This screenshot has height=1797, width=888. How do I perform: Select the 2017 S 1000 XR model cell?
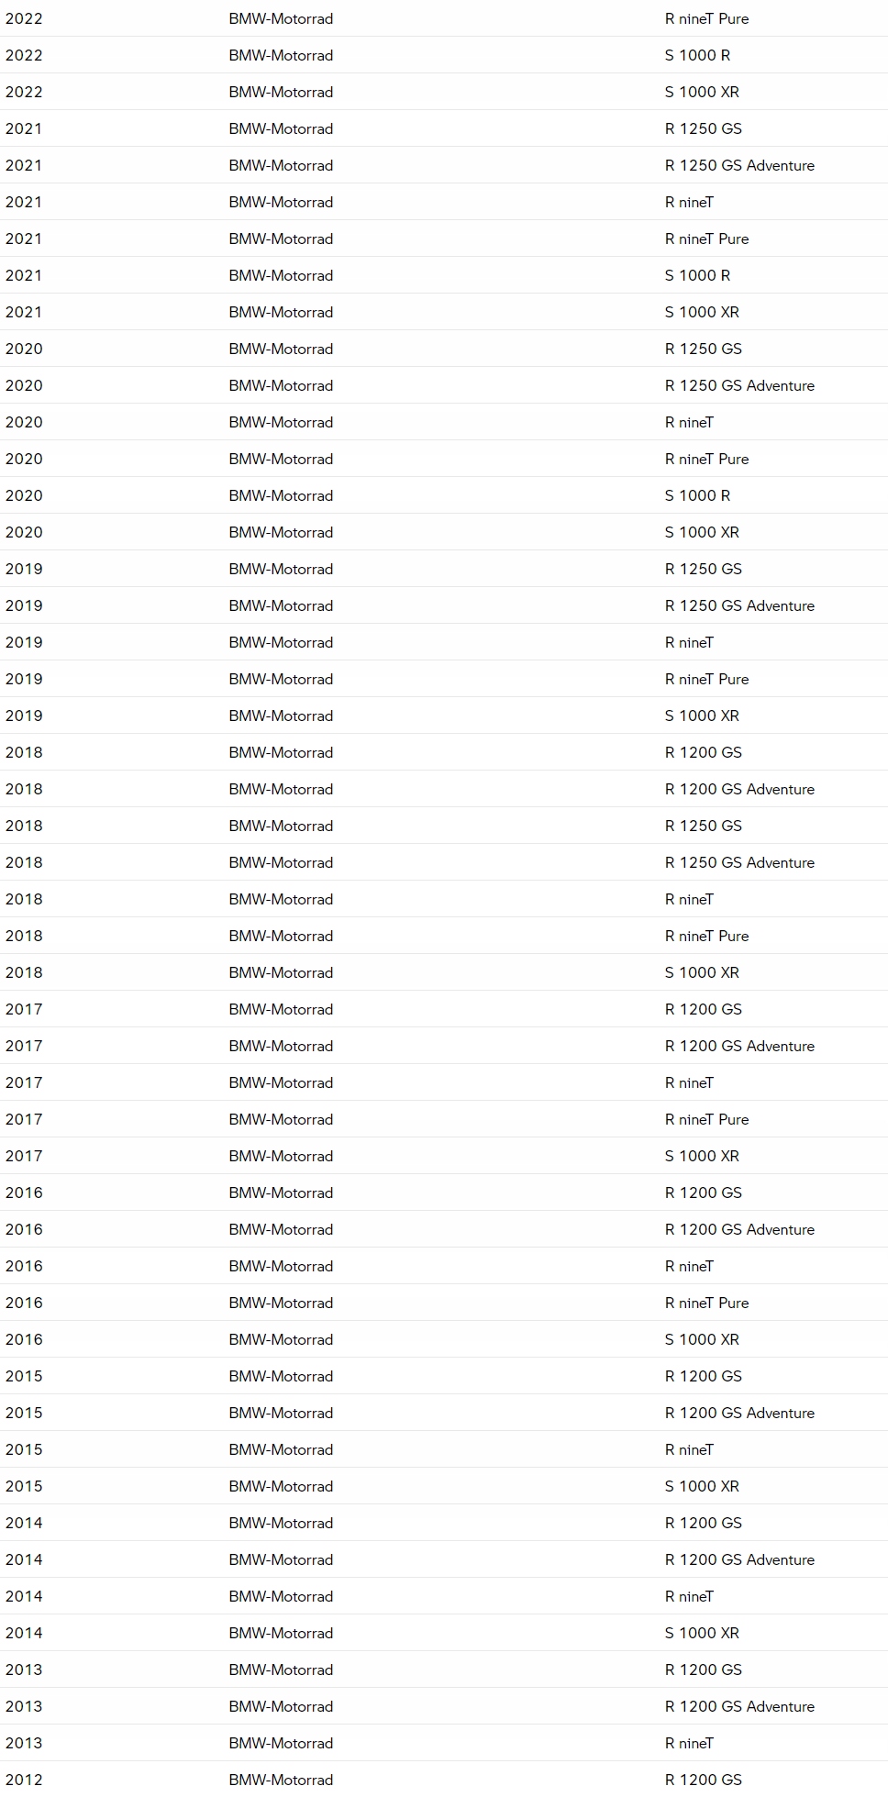click(702, 1156)
